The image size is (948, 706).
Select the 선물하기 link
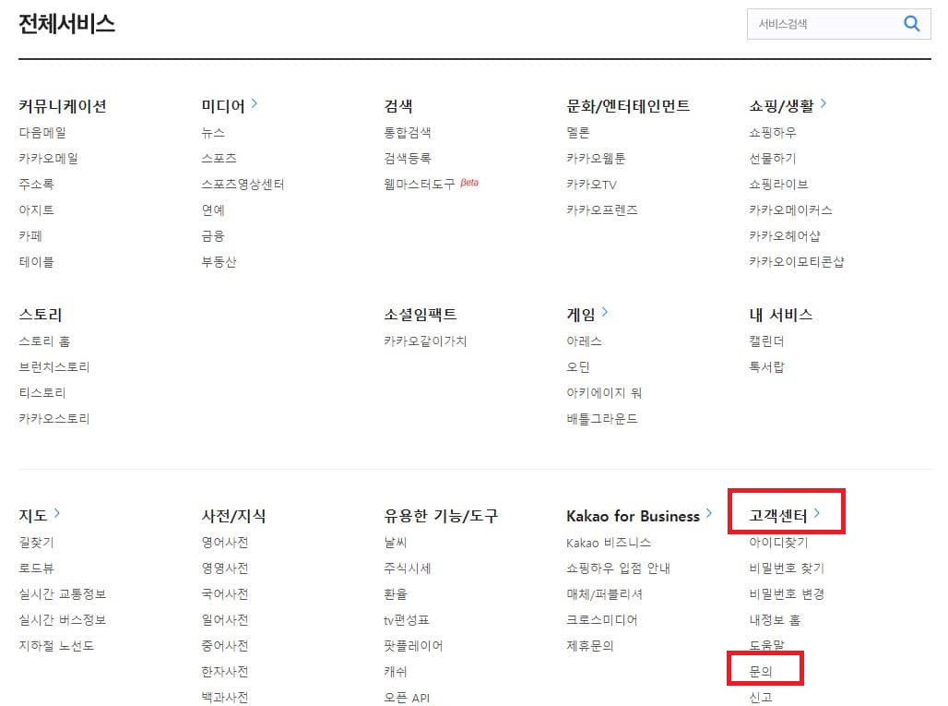pyautogui.click(x=773, y=159)
